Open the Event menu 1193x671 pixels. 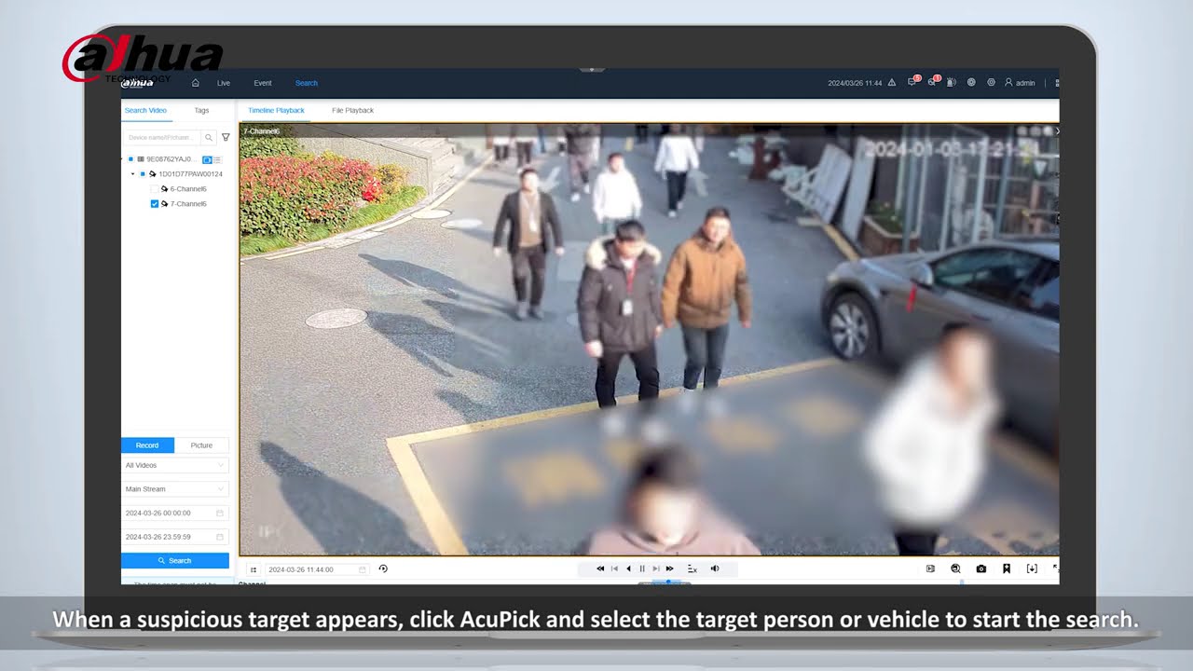(x=263, y=83)
